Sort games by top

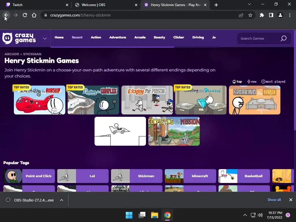click(x=237, y=82)
